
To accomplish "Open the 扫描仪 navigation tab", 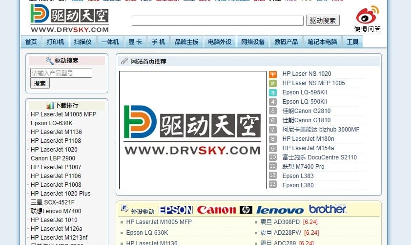I will pos(83,42).
